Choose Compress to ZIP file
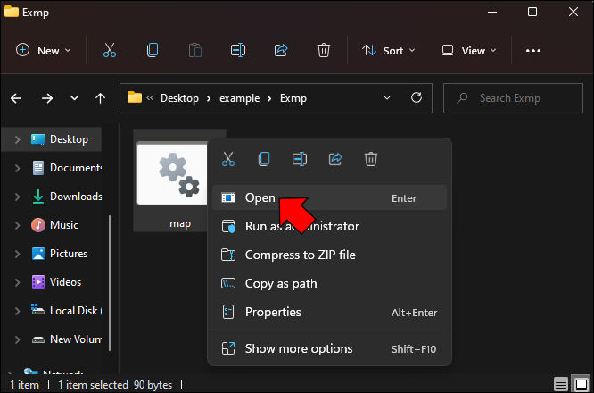 pyautogui.click(x=300, y=255)
